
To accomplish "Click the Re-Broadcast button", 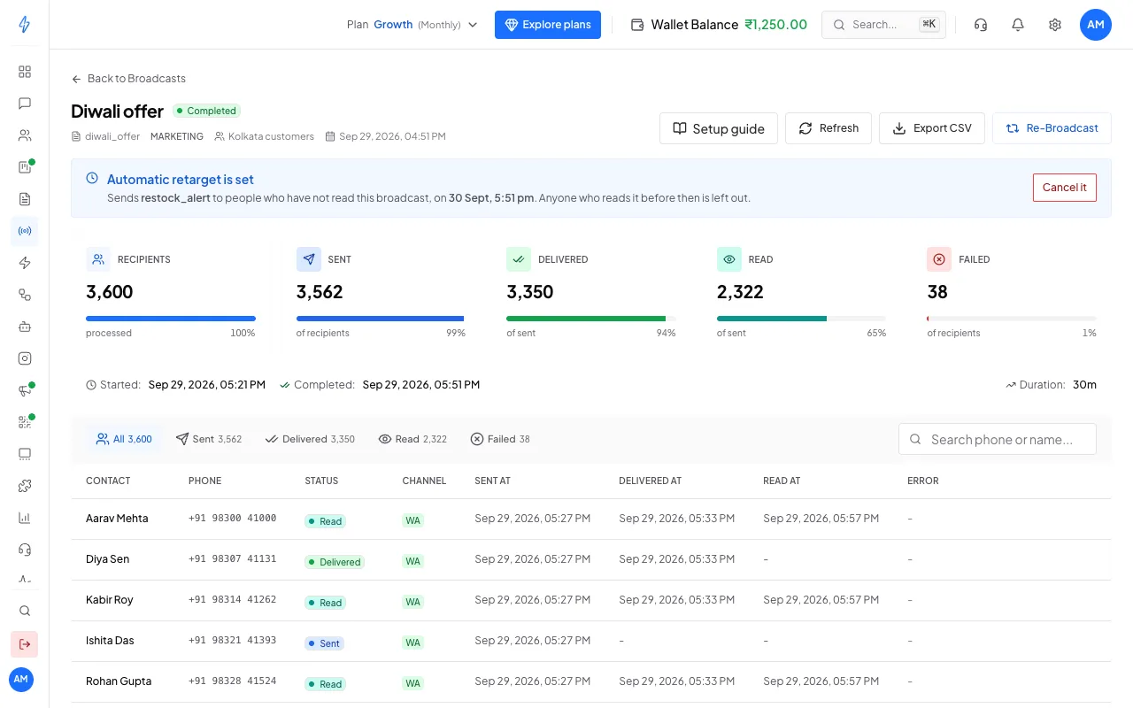I will [x=1052, y=128].
